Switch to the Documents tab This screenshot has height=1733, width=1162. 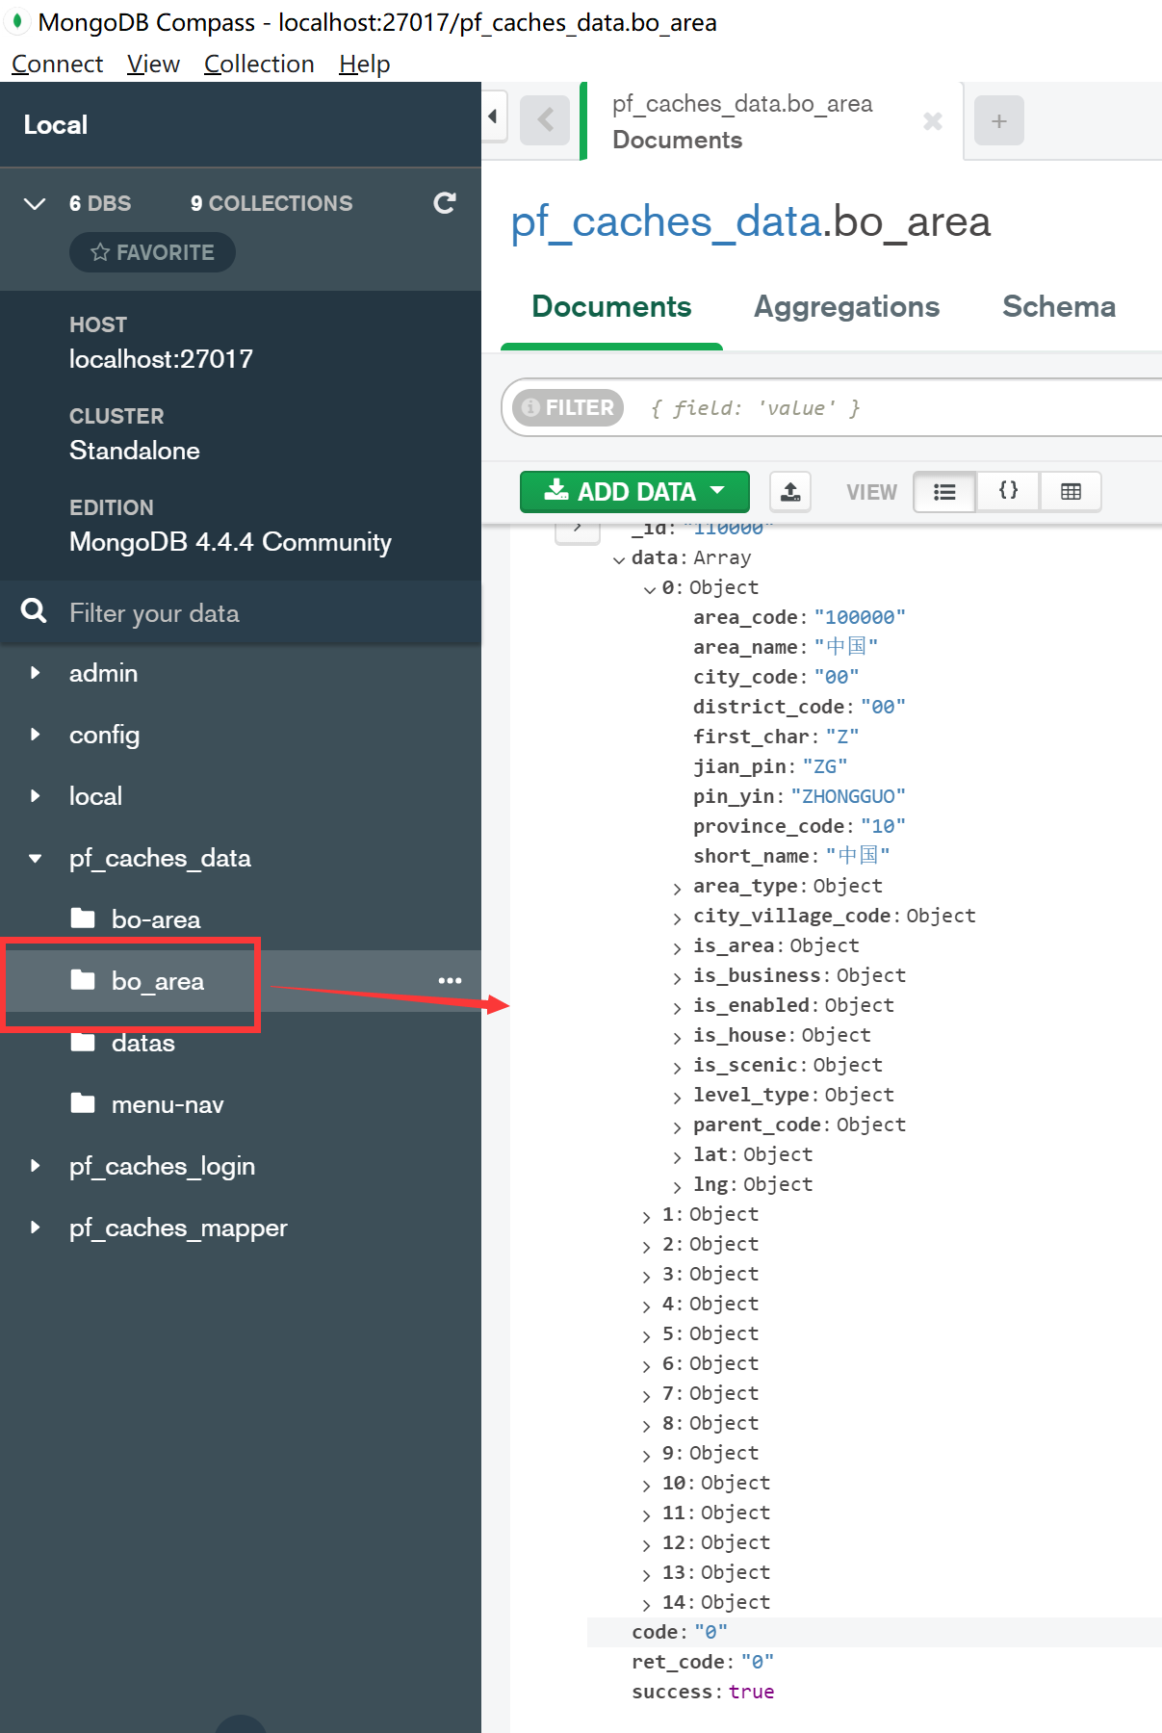tap(611, 306)
